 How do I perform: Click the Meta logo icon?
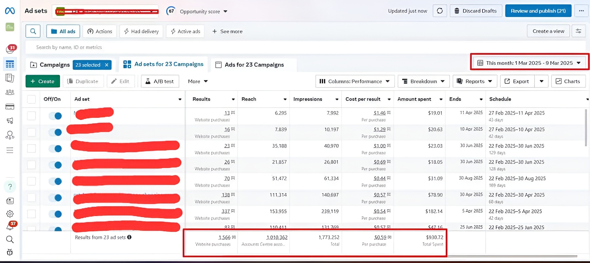(10, 11)
